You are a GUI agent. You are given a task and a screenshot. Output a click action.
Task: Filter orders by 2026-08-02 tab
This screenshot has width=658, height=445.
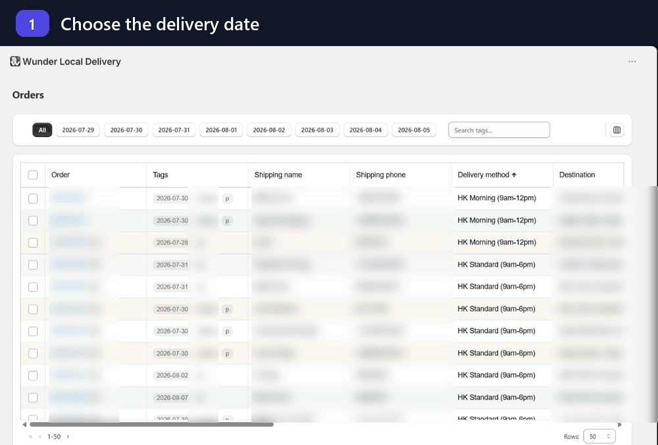click(269, 130)
